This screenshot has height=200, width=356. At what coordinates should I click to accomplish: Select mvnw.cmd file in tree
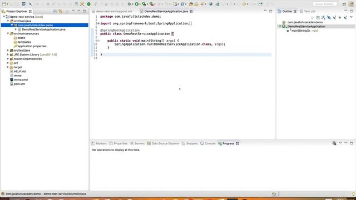(21, 79)
